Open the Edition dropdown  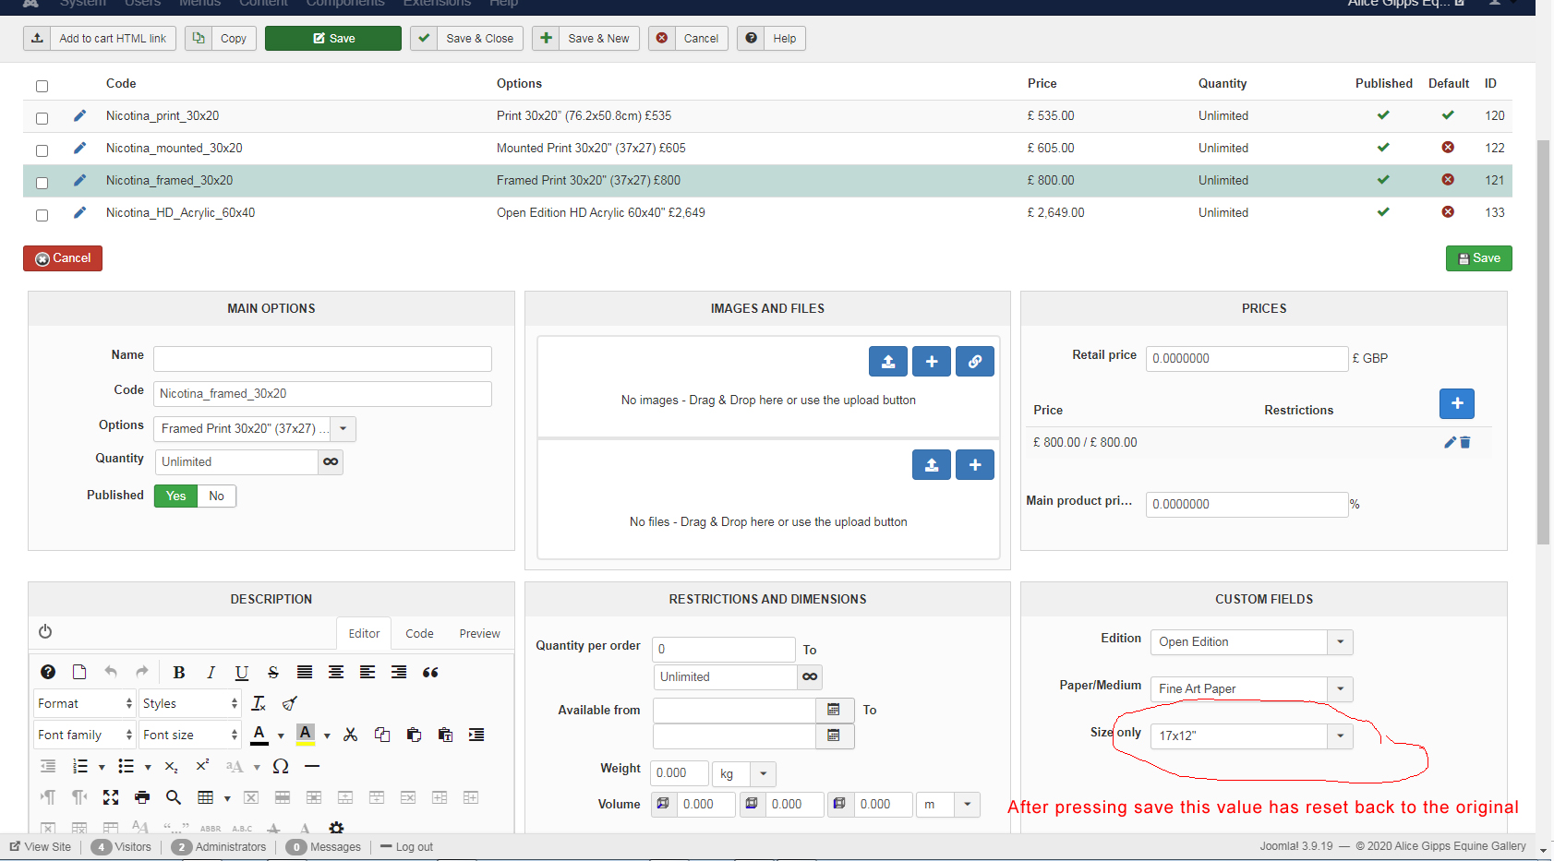point(1251,642)
